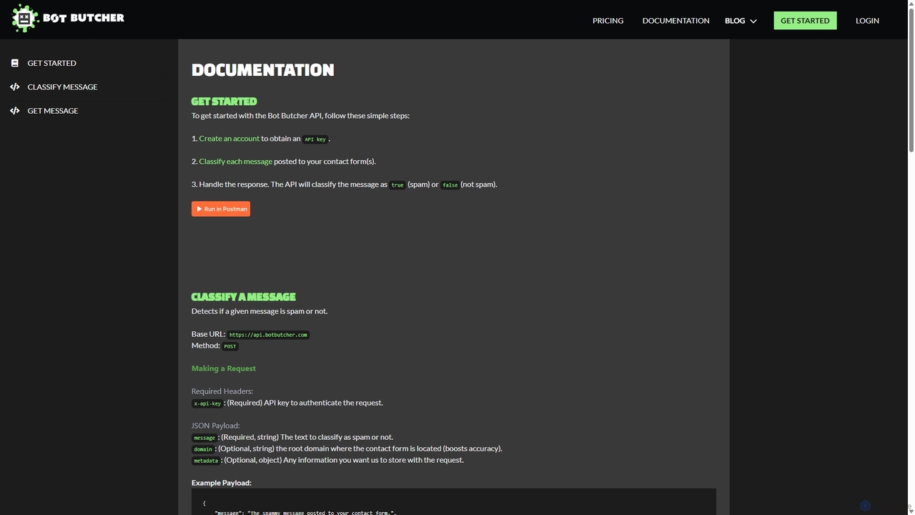Click the green Get Started section heading
Image resolution: width=915 pixels, height=515 pixels.
[x=224, y=102]
